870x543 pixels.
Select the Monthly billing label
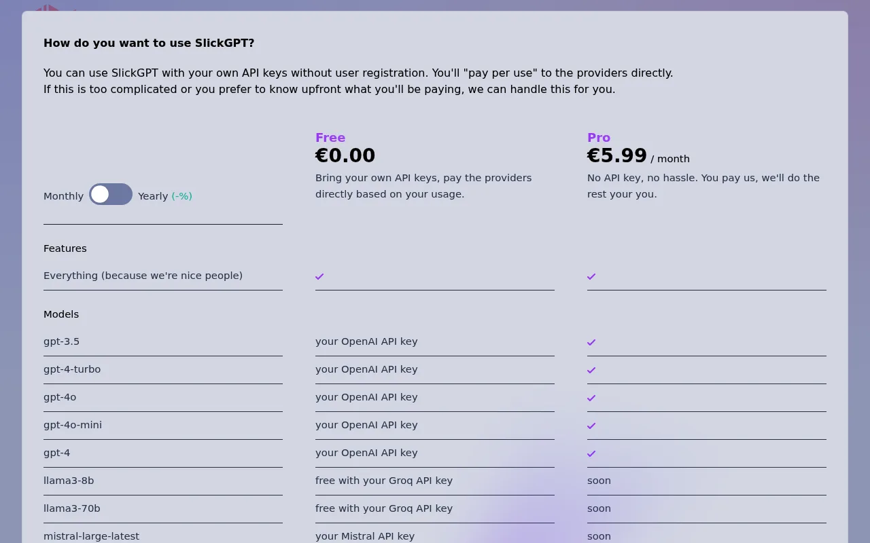pos(63,196)
